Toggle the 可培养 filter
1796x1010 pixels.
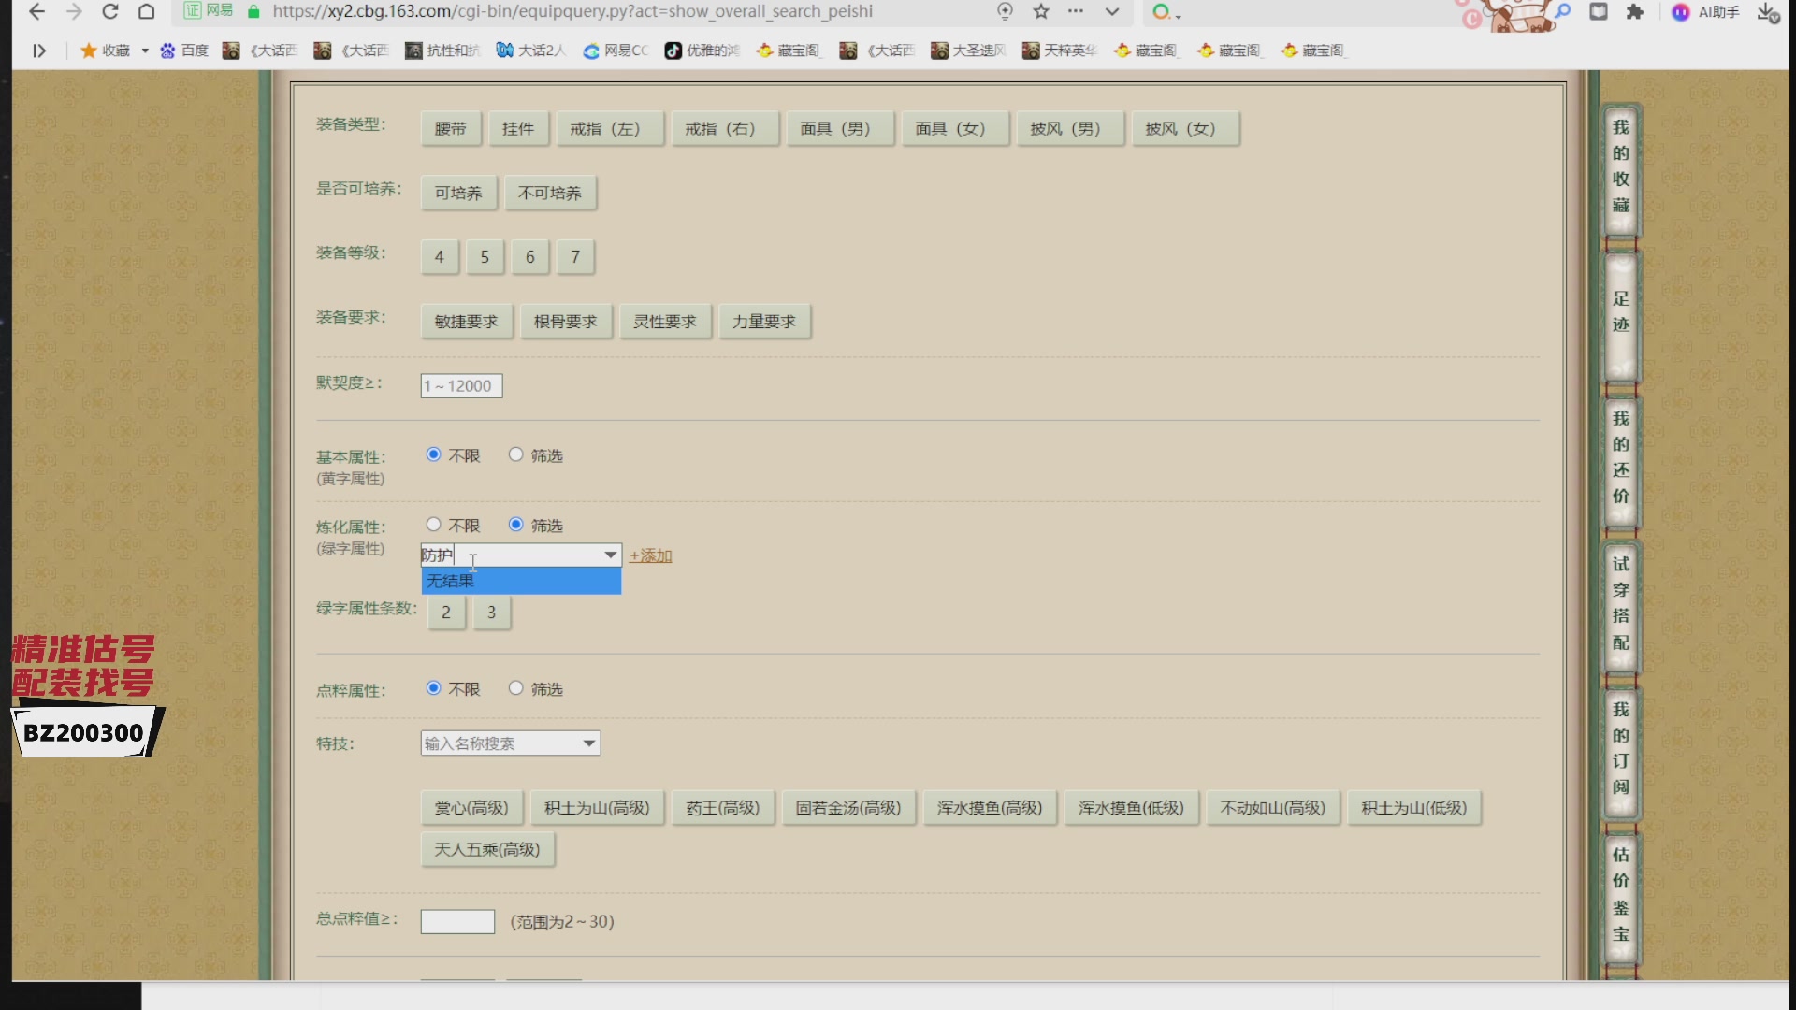pos(458,193)
